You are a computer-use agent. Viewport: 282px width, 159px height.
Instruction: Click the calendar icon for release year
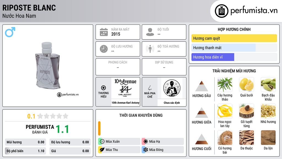(104, 32)
